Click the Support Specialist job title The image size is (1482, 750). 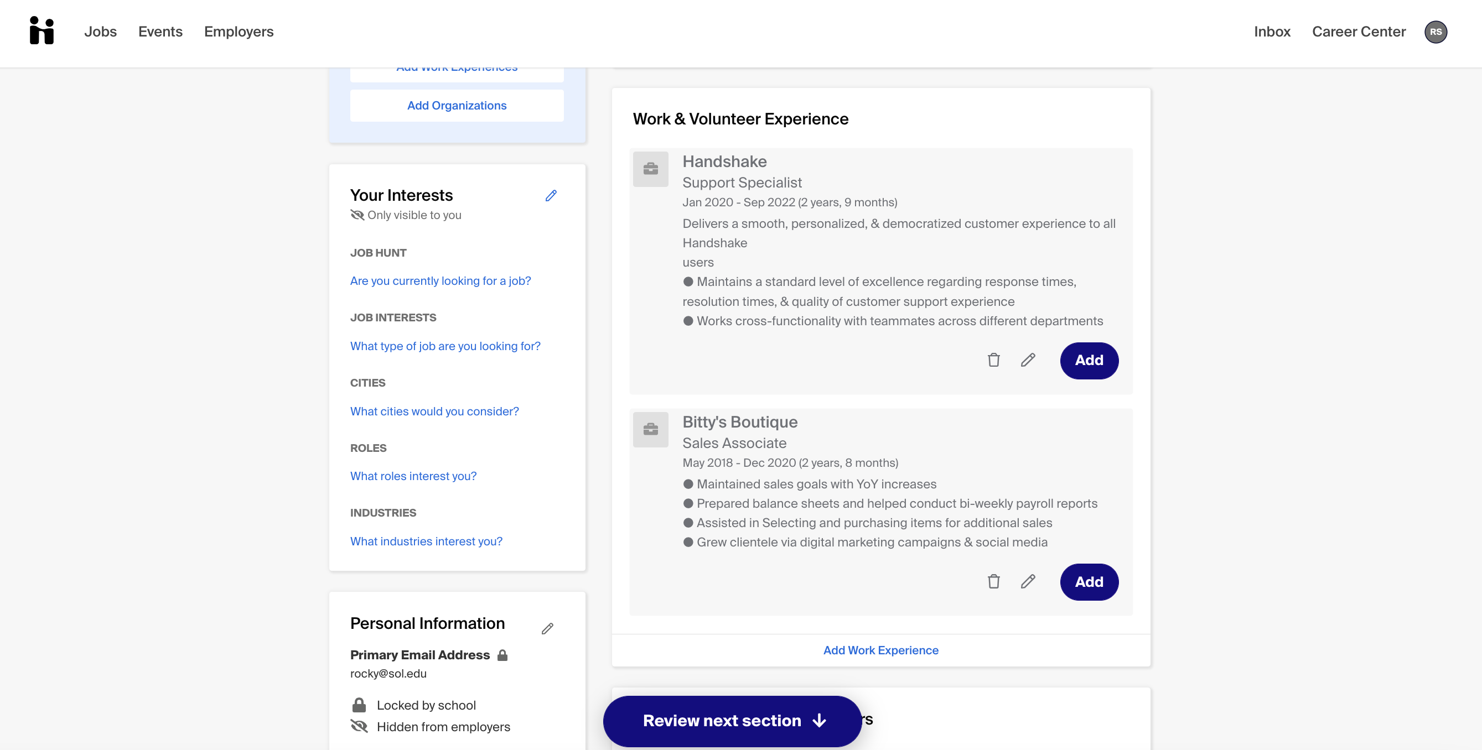(x=742, y=183)
